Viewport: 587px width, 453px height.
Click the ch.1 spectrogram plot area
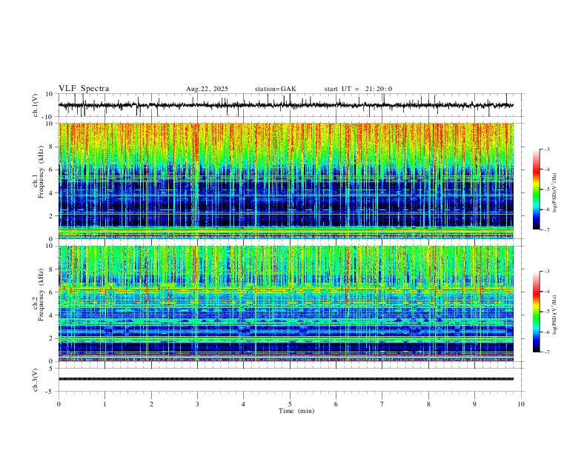(285, 181)
